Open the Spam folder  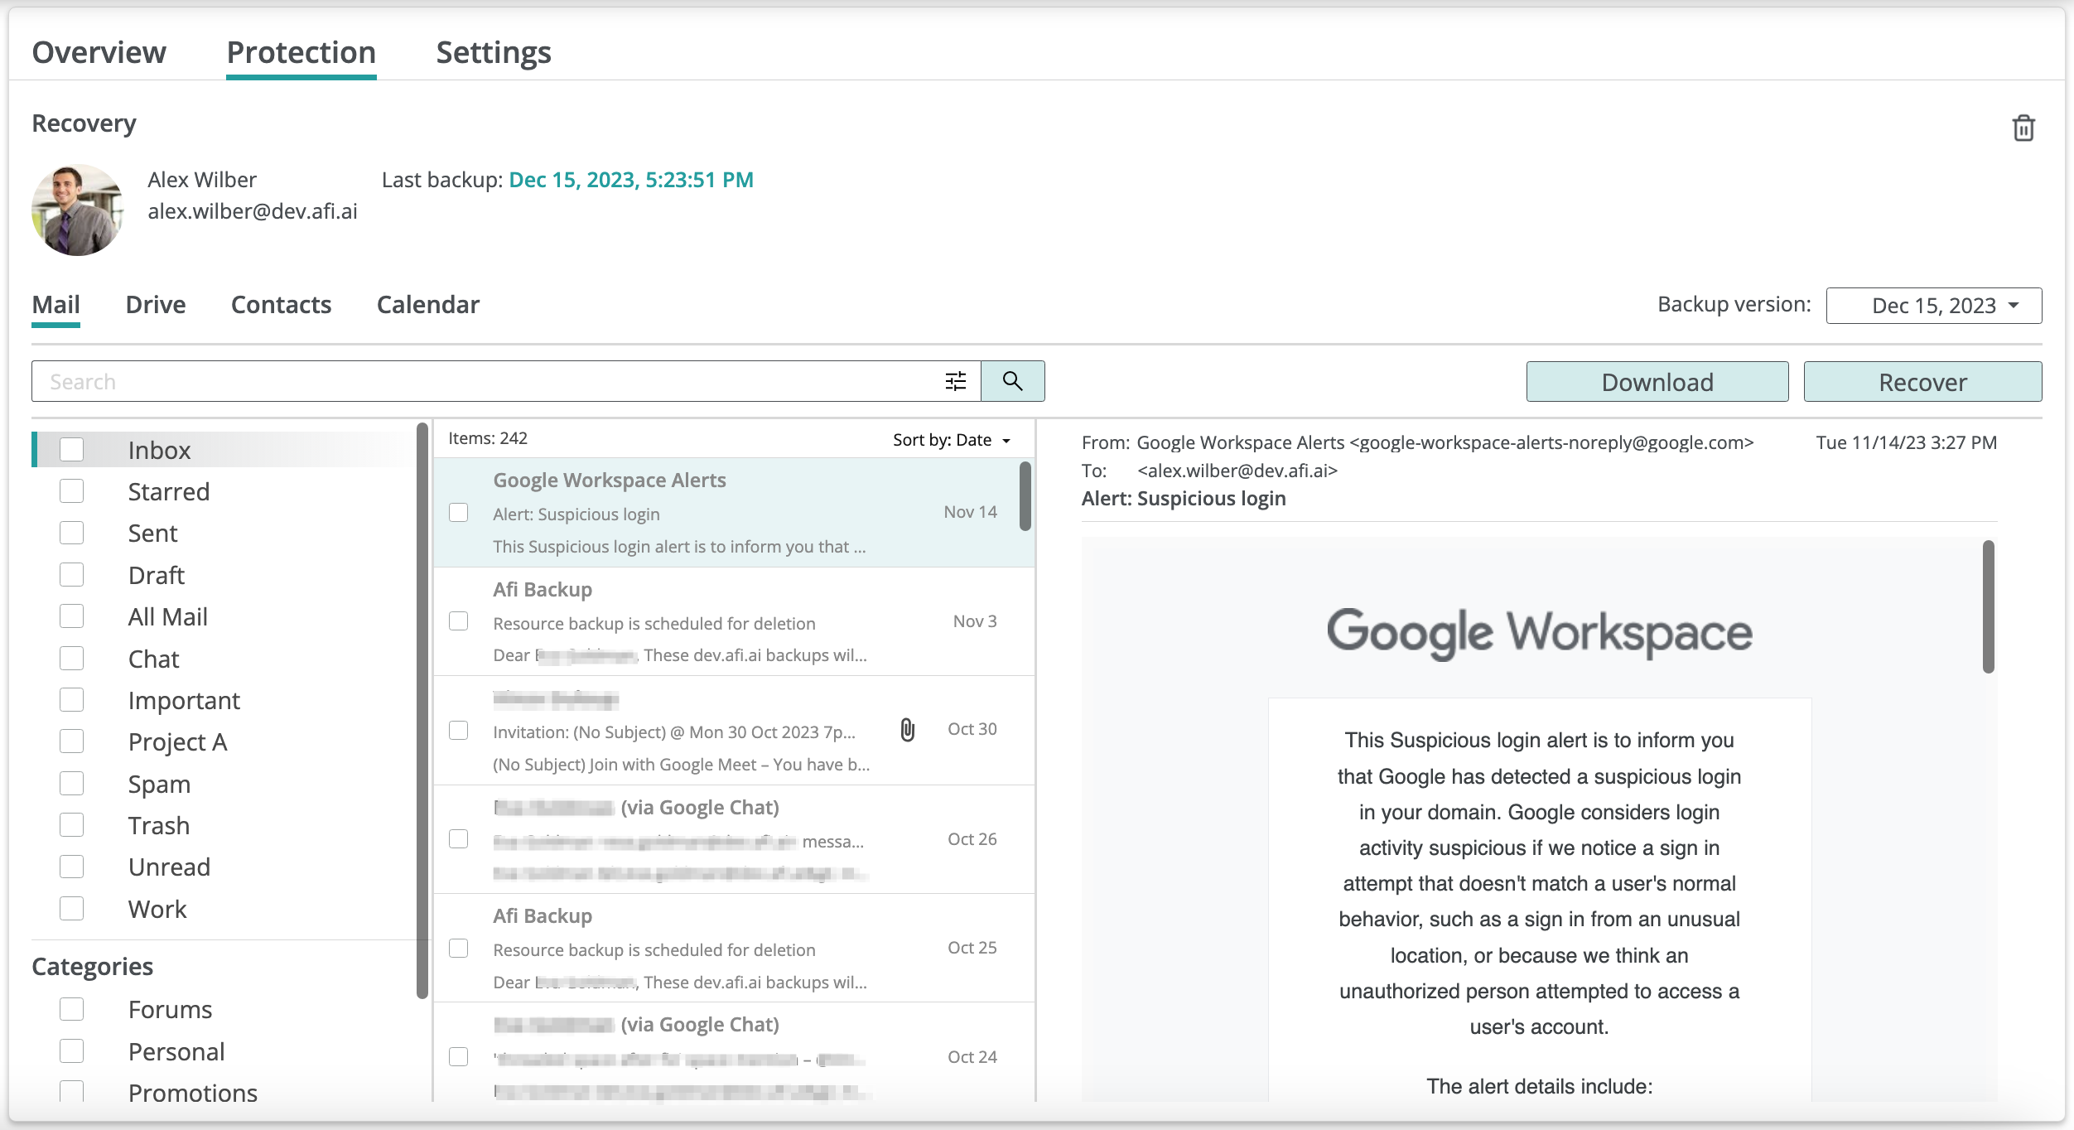(159, 784)
